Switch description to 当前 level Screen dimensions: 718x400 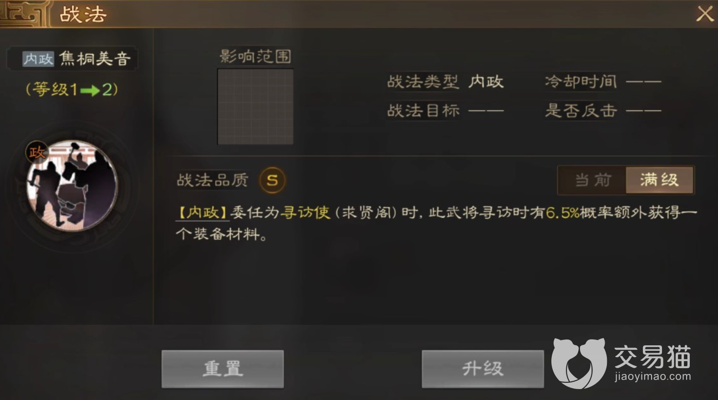[592, 180]
